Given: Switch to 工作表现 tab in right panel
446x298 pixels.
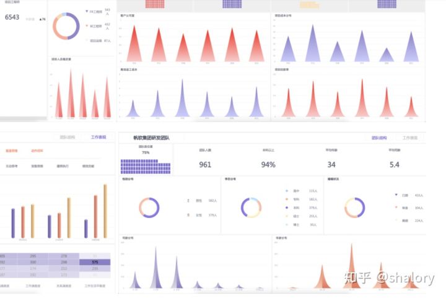Looking at the screenshot, I should (x=410, y=138).
